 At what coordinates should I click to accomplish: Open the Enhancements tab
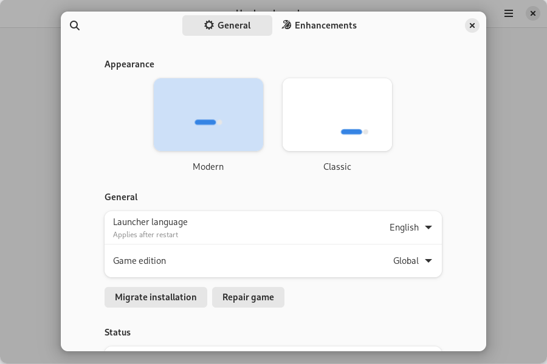pos(319,25)
